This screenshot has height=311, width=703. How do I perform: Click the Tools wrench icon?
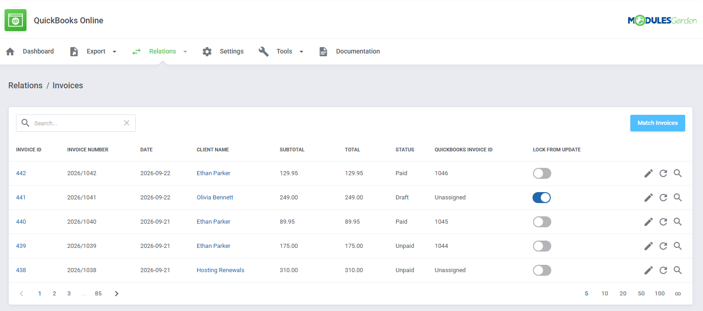tap(264, 52)
